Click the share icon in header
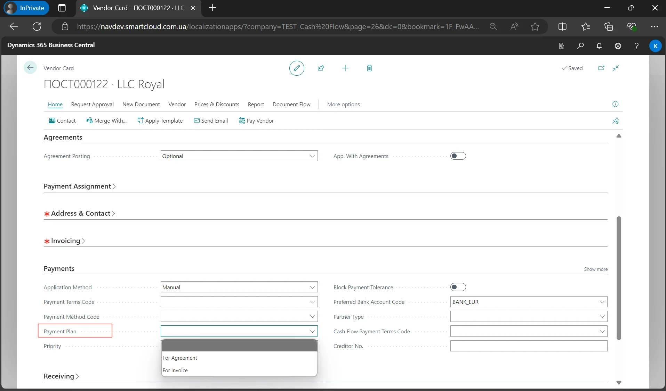 coord(321,68)
